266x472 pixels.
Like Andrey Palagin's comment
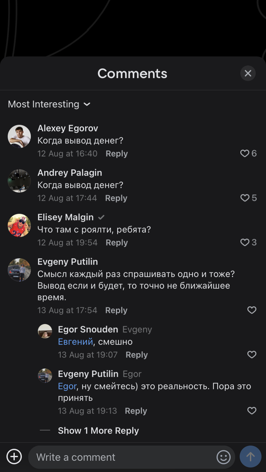(x=245, y=198)
